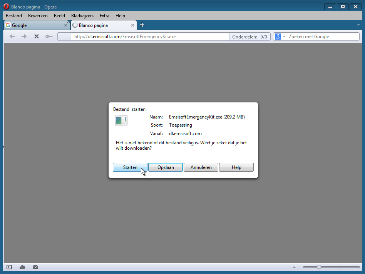Open the Beeld menu
The image size is (365, 274).
[59, 15]
